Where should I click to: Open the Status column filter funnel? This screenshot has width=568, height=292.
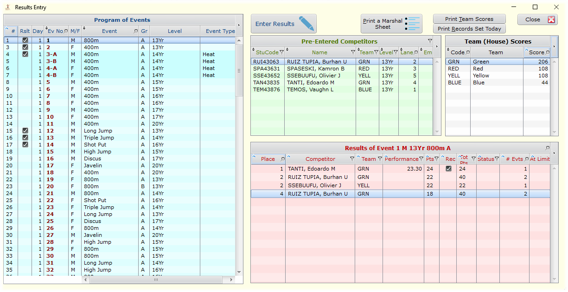tap(498, 158)
